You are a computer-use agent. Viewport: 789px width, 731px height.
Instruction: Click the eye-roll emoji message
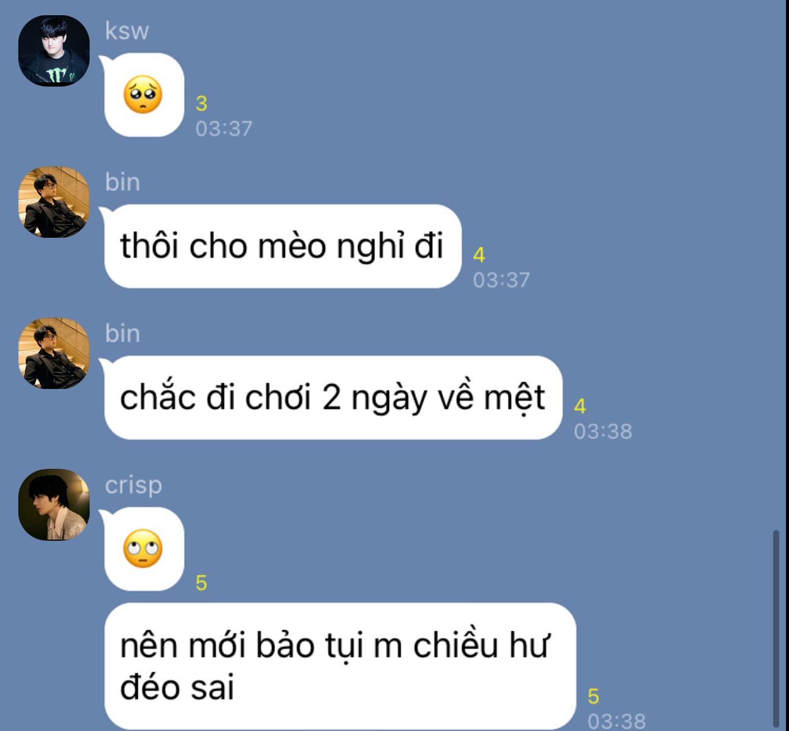pyautogui.click(x=143, y=549)
